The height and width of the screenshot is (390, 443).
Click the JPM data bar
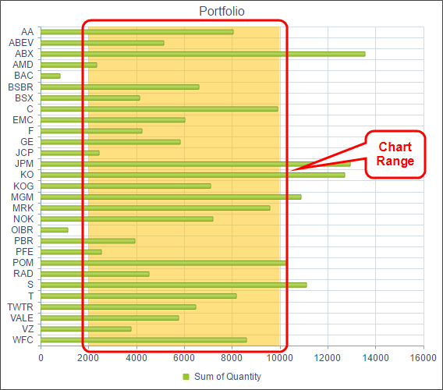point(196,165)
